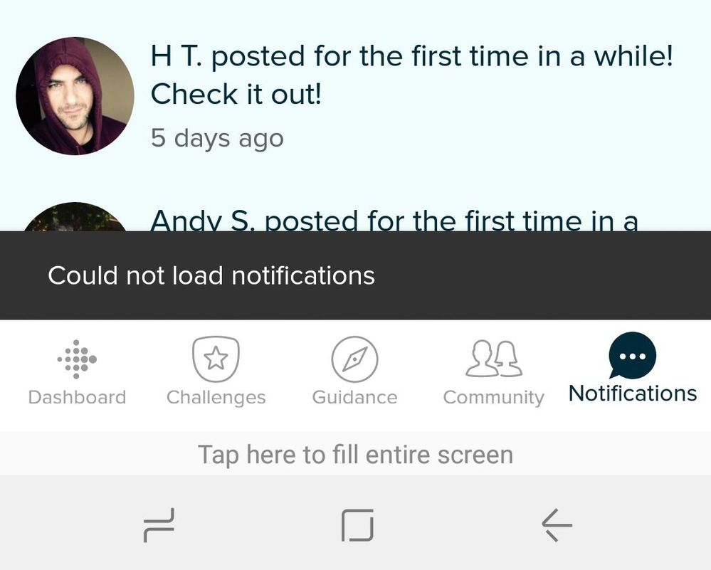
Task: Tap Android recent apps icon
Action: pyautogui.click(x=159, y=525)
